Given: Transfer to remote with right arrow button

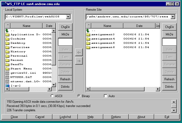Looking at the screenshot, I should coord(79,61).
